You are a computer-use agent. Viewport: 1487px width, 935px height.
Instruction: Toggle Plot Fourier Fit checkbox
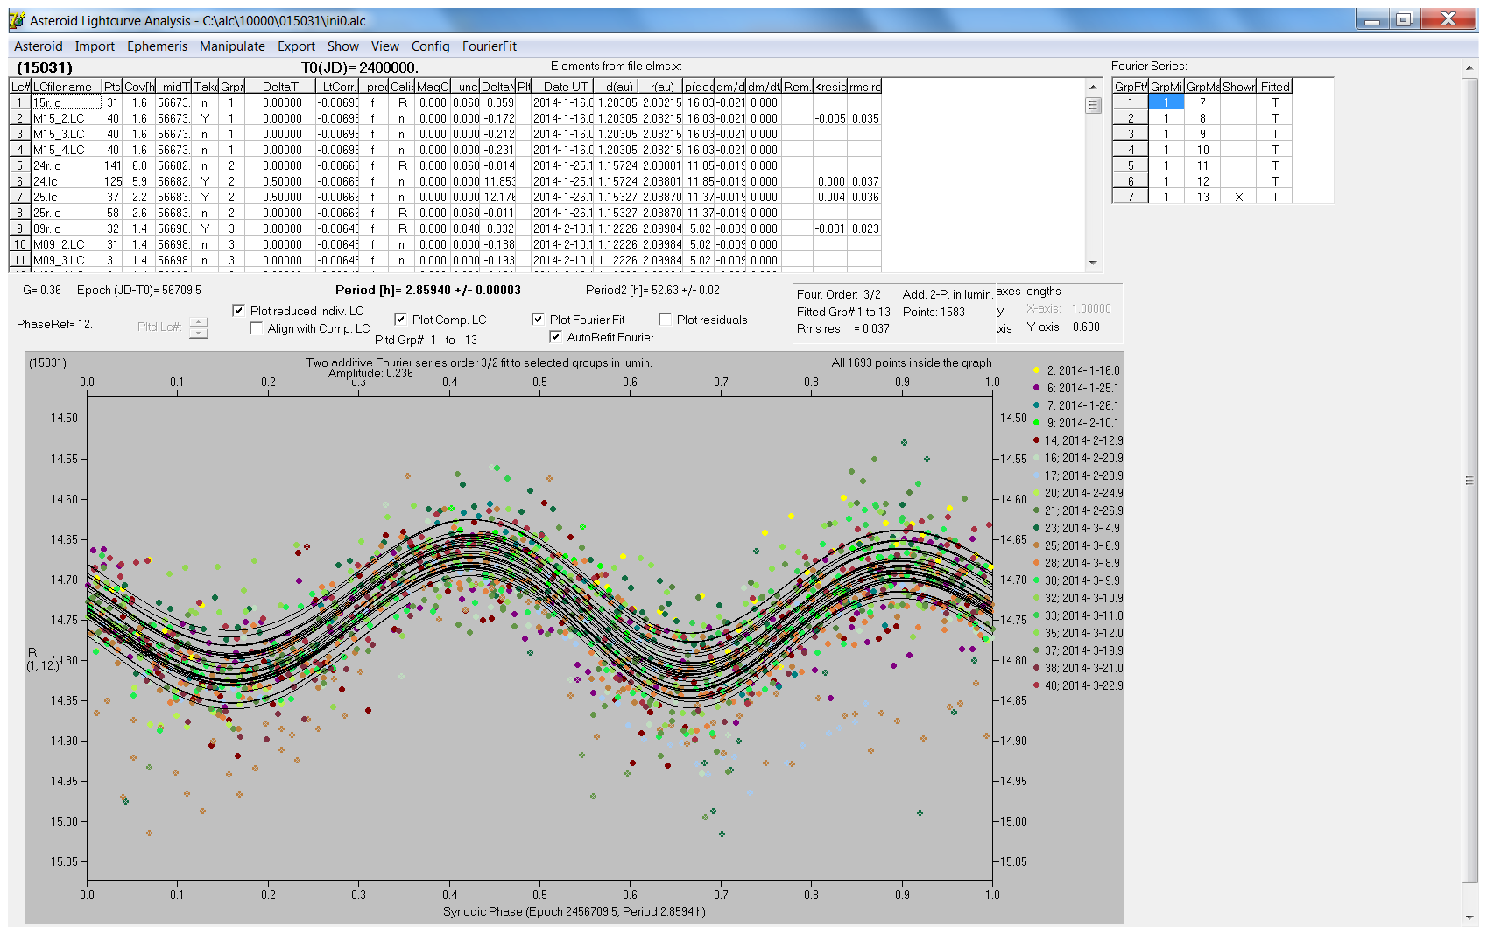point(538,320)
